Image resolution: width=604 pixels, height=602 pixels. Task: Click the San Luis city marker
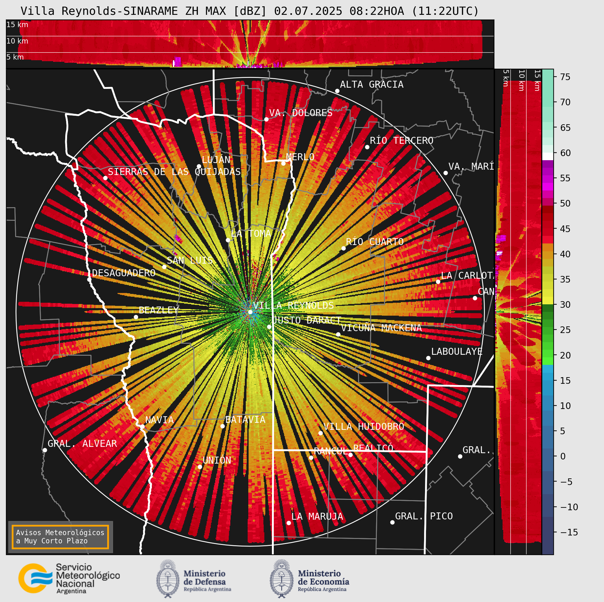click(x=164, y=267)
